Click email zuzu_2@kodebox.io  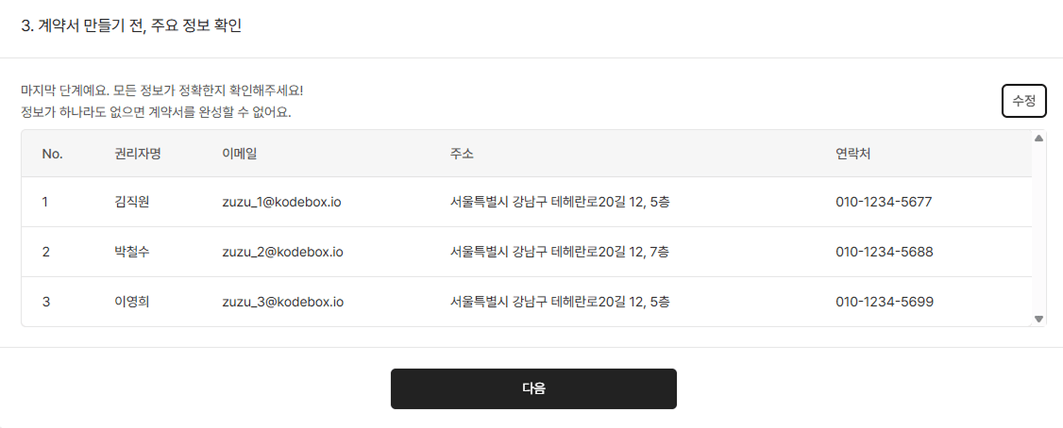click(x=282, y=252)
